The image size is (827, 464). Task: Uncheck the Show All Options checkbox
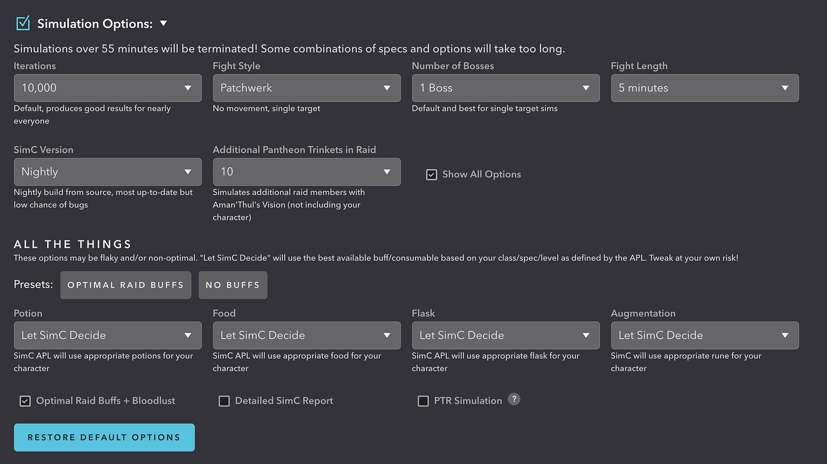tap(432, 174)
